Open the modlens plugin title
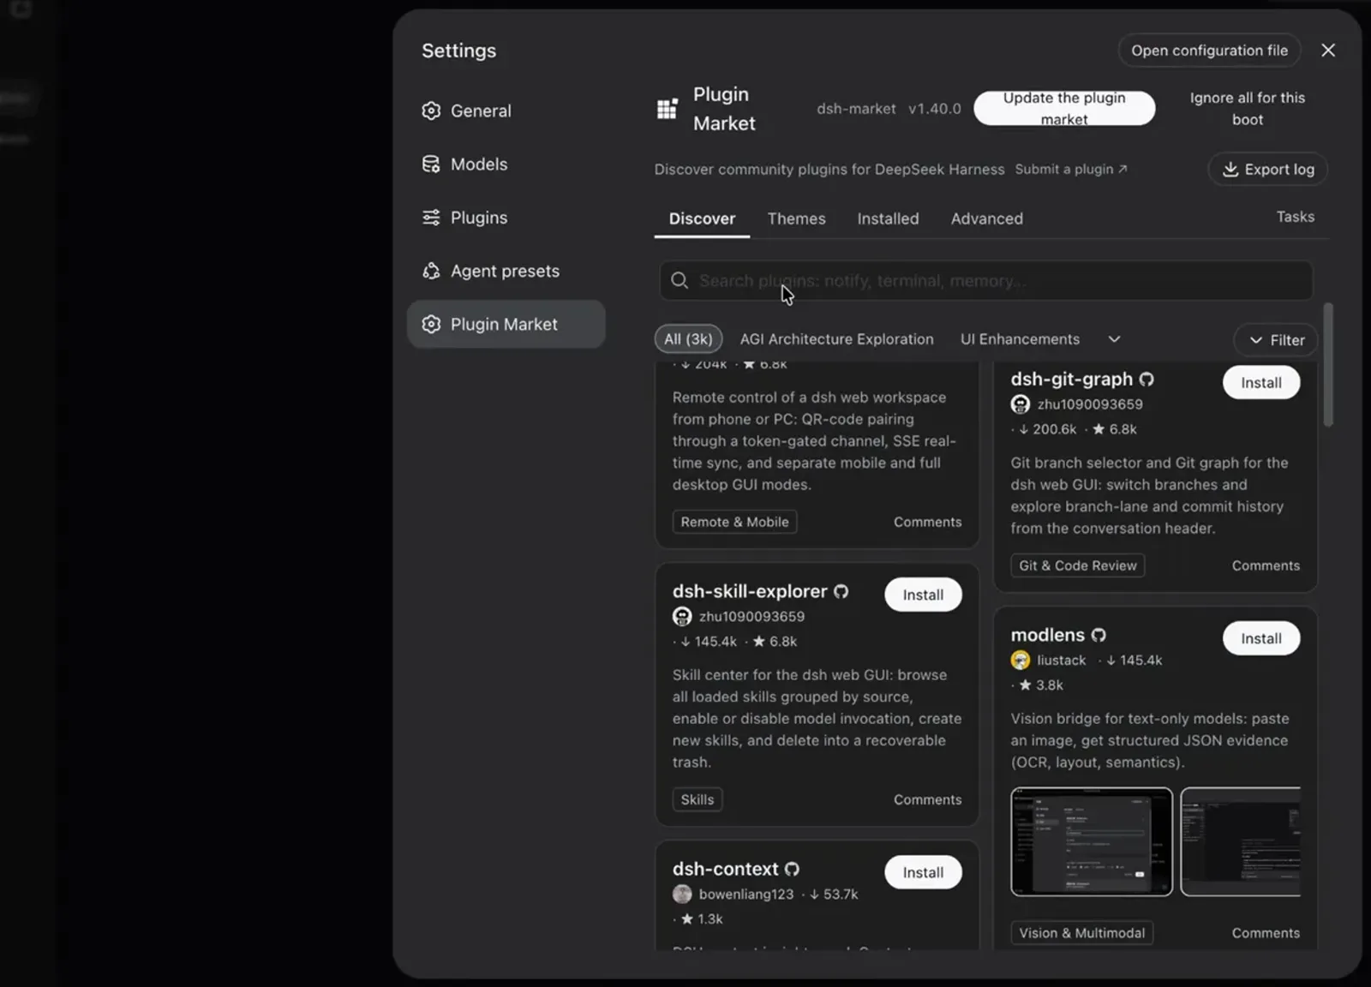The width and height of the screenshot is (1371, 987). point(1048,635)
